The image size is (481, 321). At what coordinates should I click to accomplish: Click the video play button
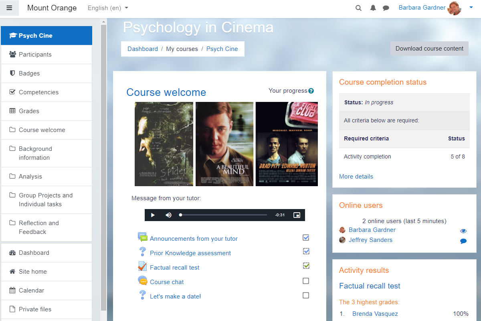[153, 215]
